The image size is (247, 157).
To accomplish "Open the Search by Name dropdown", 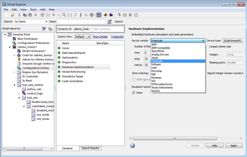I will coord(31,22).
